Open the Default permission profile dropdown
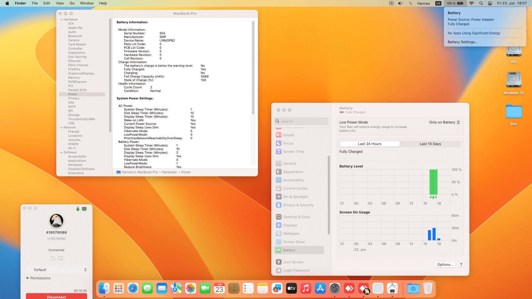The height and width of the screenshot is (299, 532). [x=57, y=269]
